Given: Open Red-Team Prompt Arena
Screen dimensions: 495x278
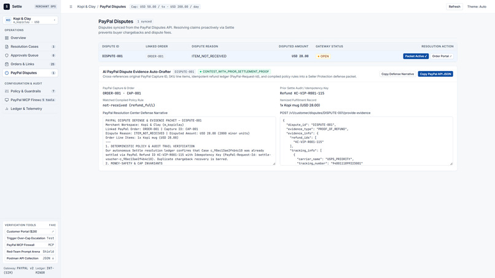Looking at the screenshot, I should [x=30, y=252].
